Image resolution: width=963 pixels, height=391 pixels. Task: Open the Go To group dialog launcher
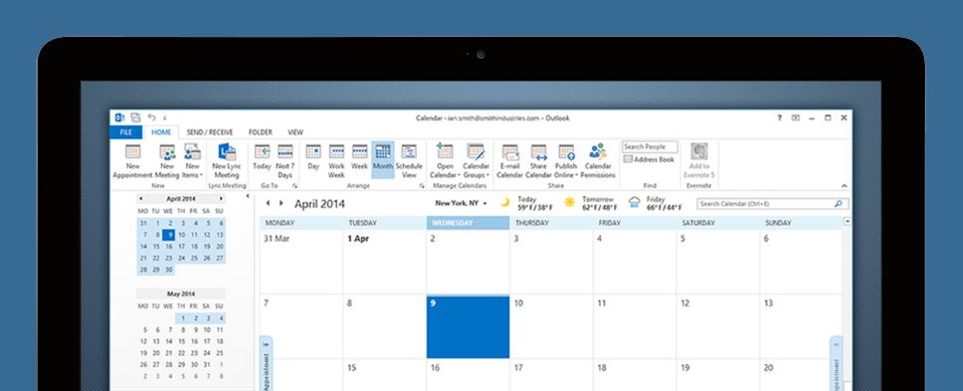point(294,185)
